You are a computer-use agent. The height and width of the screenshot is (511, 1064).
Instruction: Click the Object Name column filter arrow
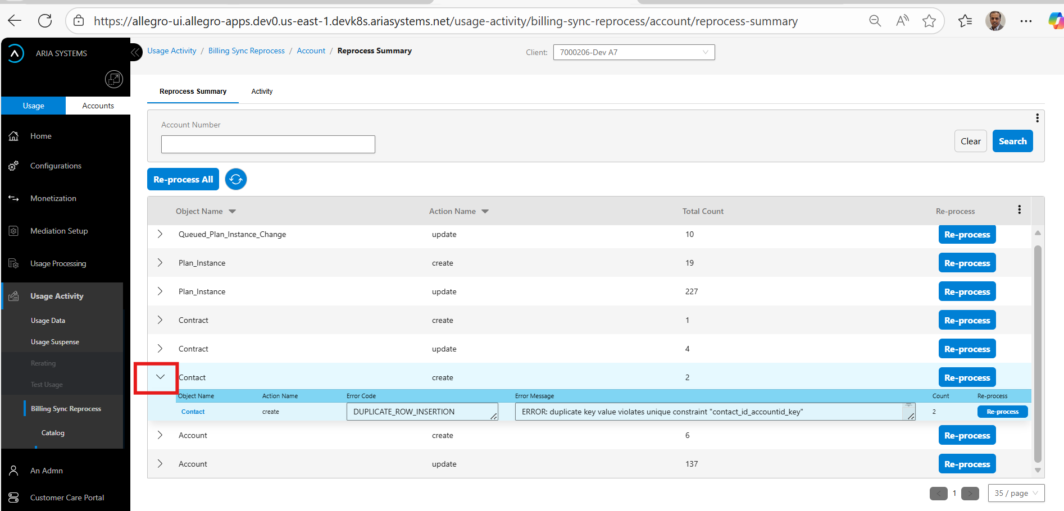233,212
